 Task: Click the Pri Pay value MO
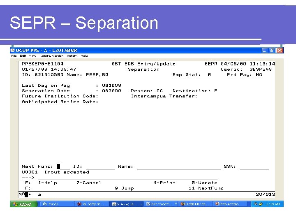(259, 74)
